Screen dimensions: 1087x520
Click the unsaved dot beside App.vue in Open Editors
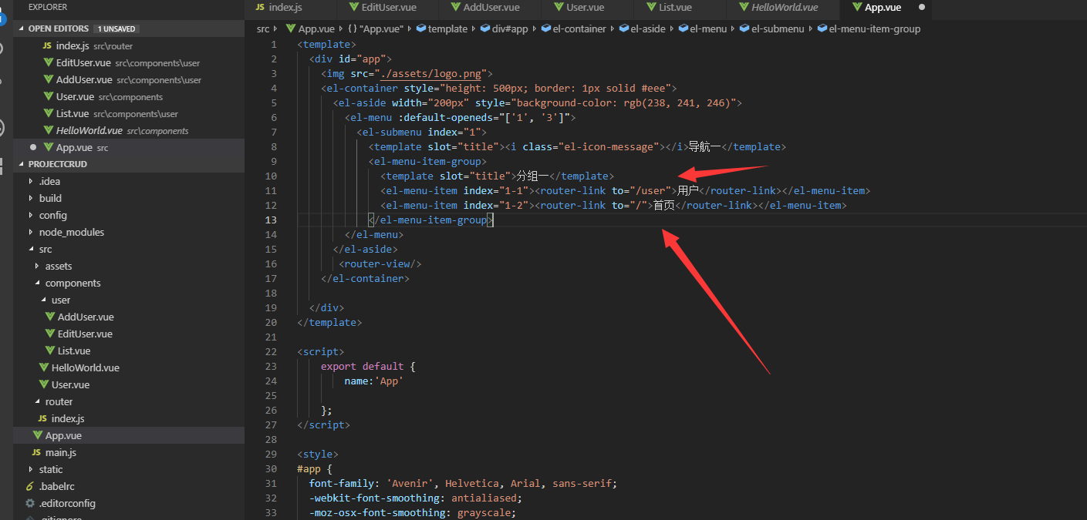(x=32, y=147)
